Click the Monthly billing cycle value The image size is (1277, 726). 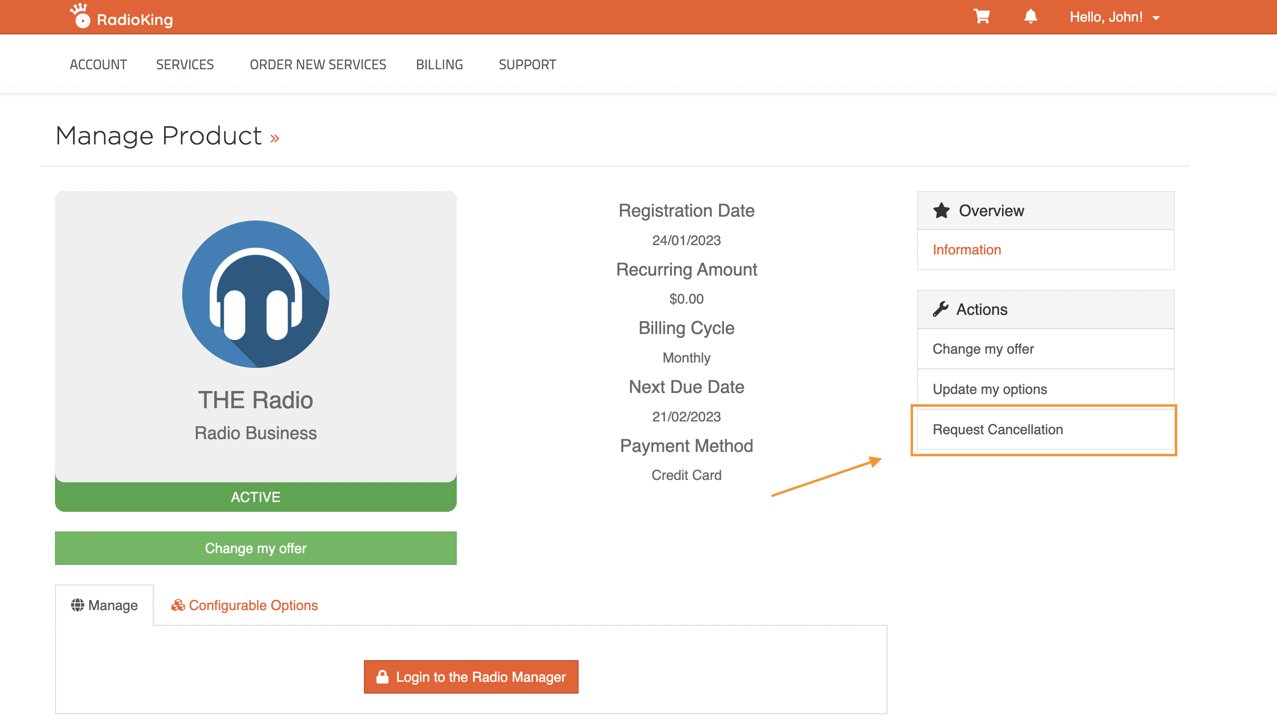pyautogui.click(x=686, y=358)
